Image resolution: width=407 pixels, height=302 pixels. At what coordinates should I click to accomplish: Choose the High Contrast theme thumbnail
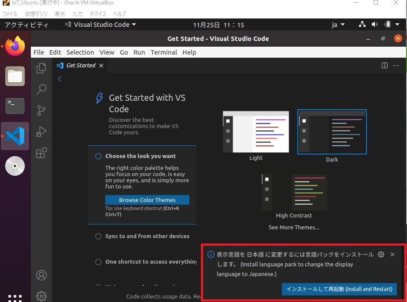294,192
